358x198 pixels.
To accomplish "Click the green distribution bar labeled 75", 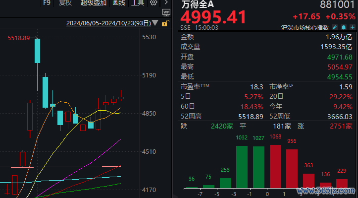I will point(208,187).
